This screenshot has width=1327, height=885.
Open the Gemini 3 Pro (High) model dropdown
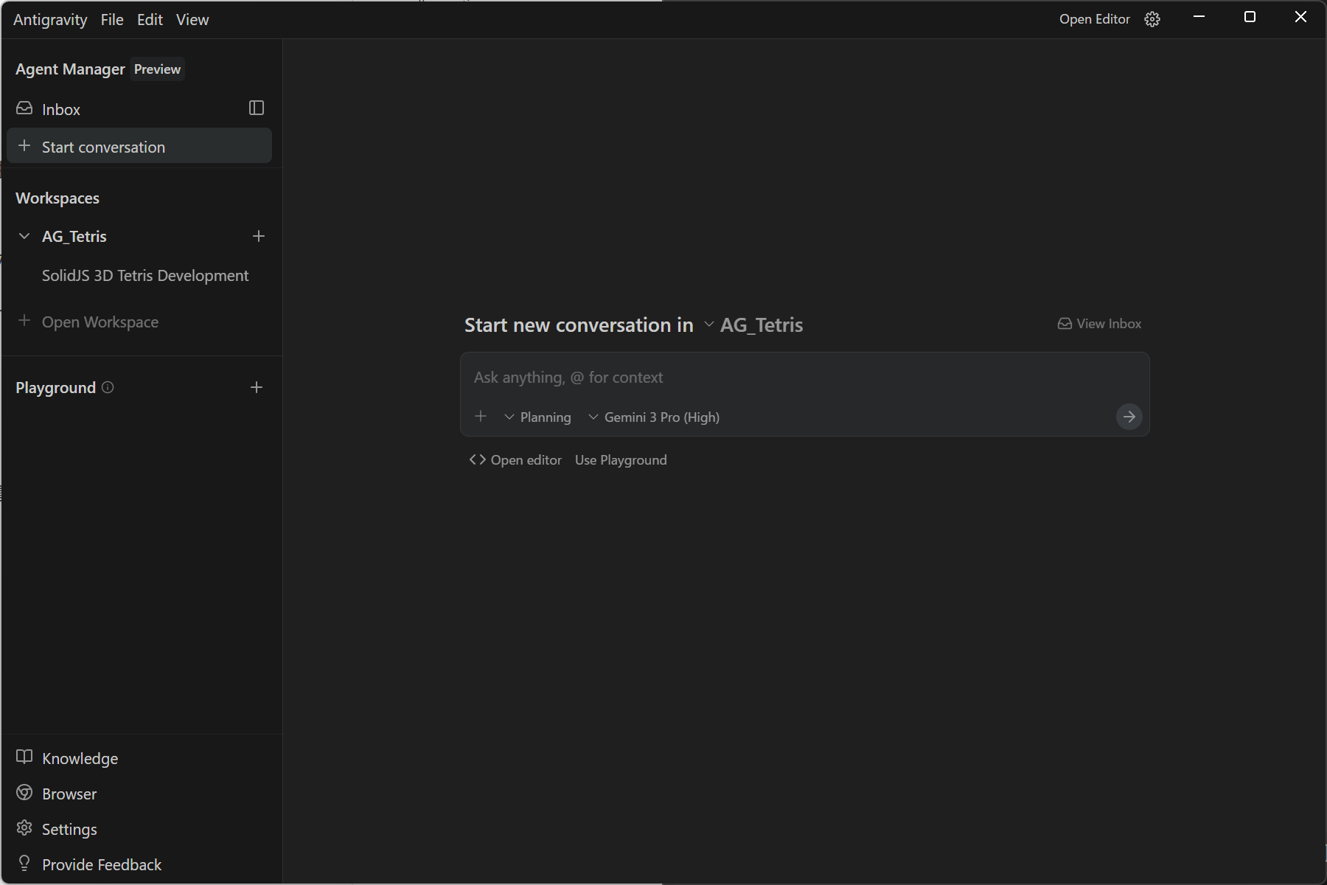[655, 417]
